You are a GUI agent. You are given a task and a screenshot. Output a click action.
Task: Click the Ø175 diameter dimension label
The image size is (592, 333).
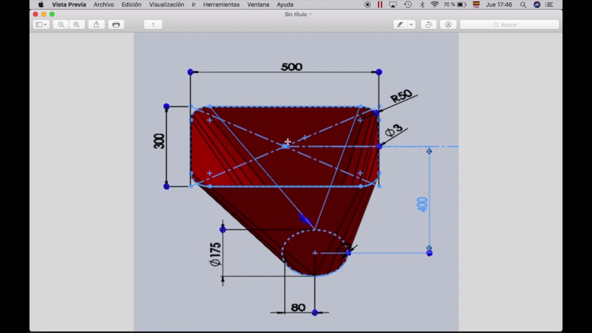pyautogui.click(x=215, y=254)
